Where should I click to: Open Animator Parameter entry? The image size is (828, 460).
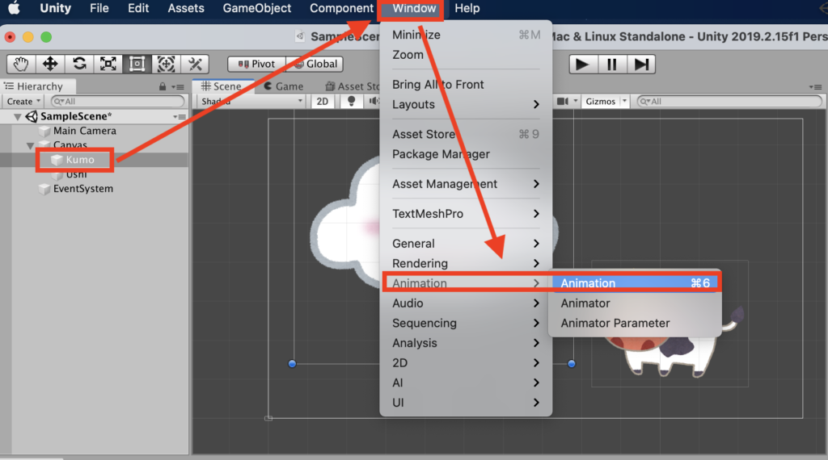tap(636, 323)
